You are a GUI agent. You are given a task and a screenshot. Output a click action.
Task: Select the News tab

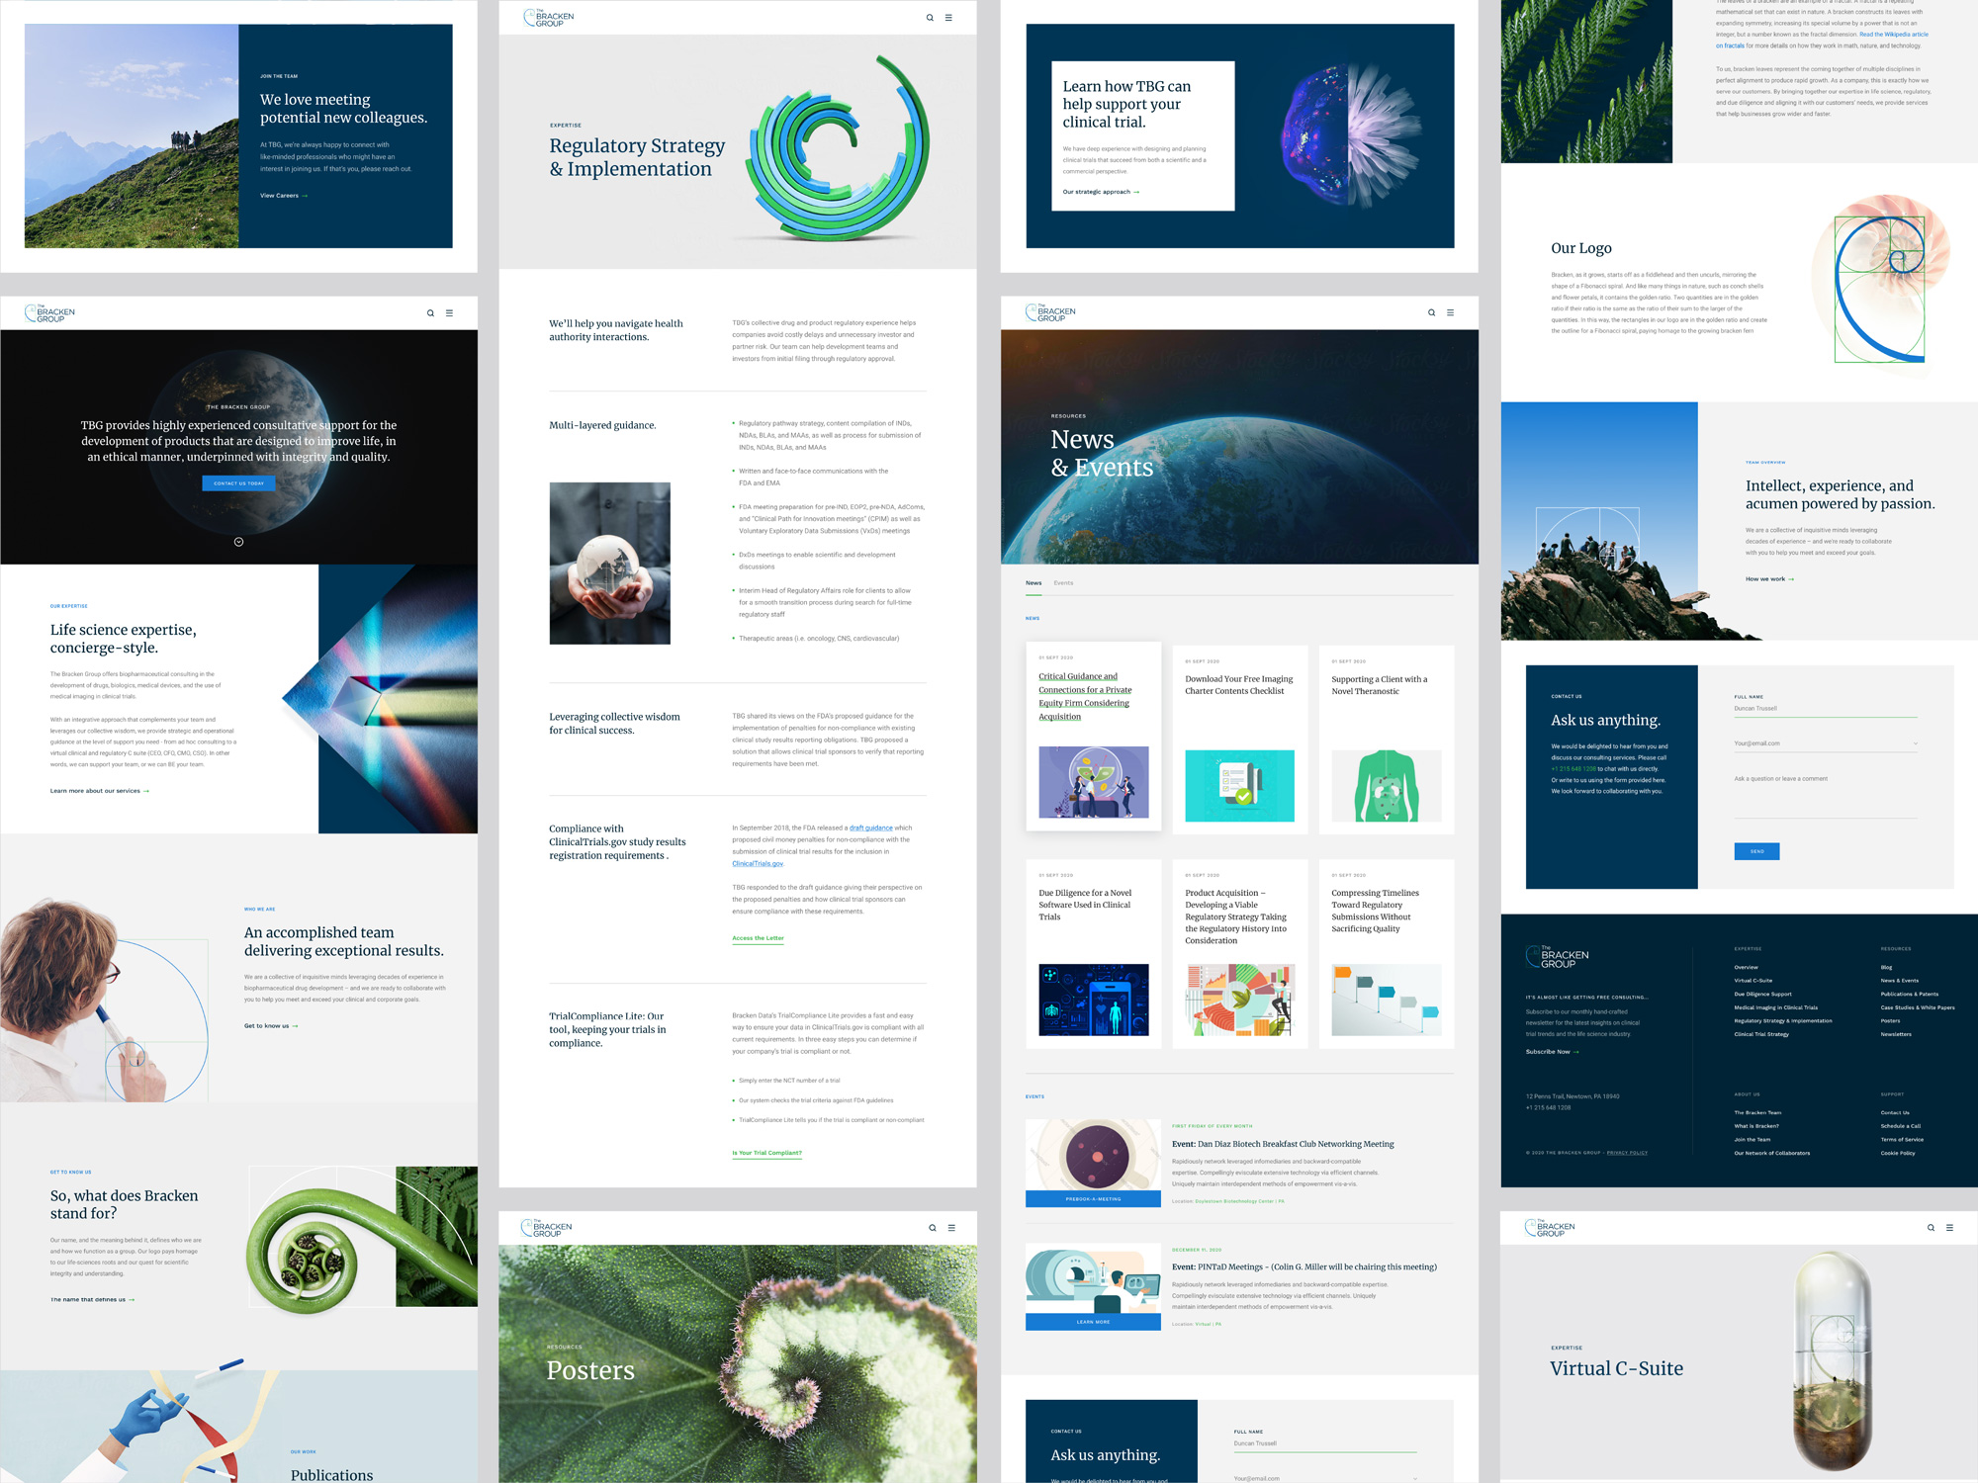pyautogui.click(x=1033, y=583)
